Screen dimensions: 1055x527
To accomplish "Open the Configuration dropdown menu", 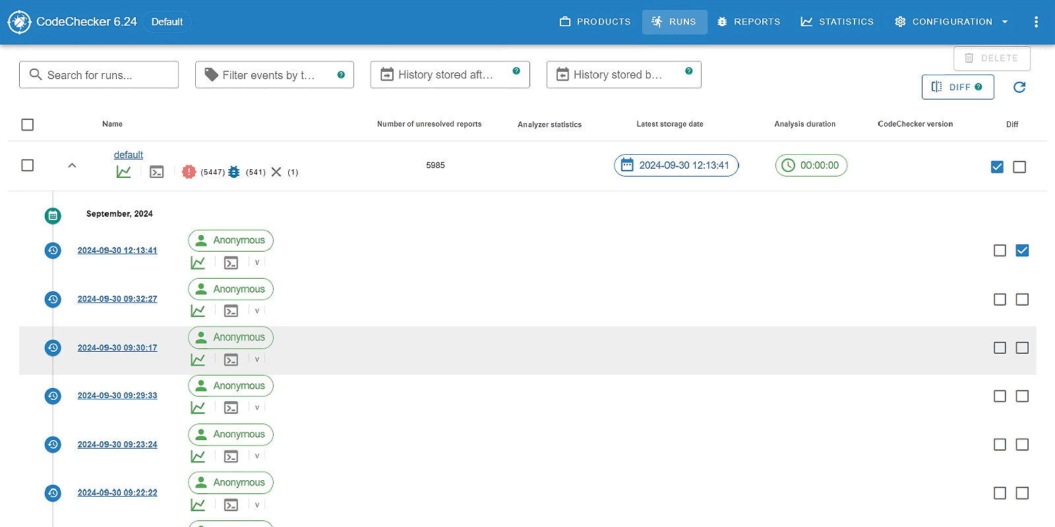I will tap(951, 22).
